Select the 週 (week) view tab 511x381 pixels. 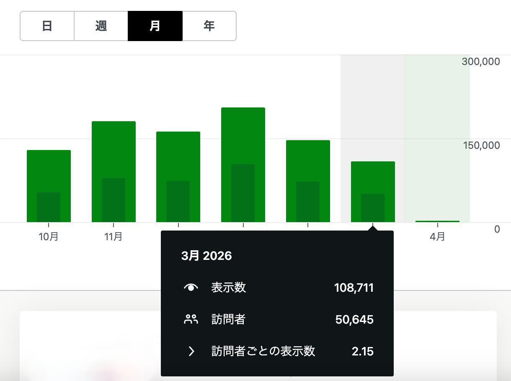101,26
